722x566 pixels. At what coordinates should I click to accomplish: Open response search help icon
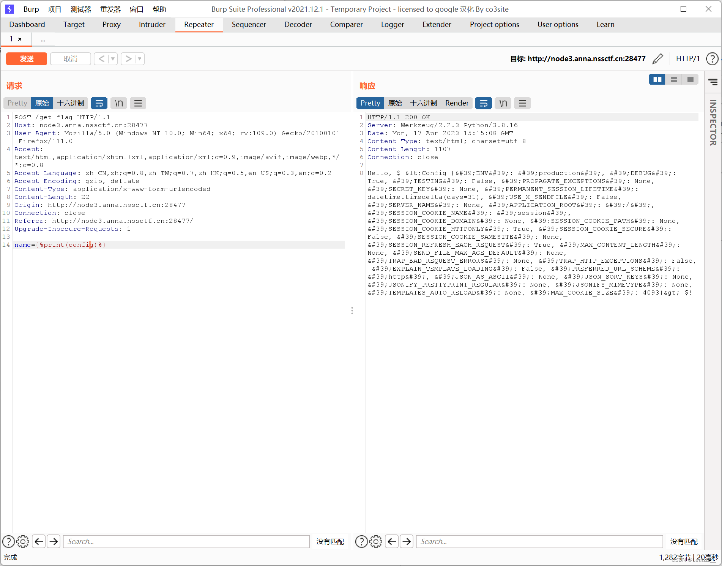click(361, 541)
